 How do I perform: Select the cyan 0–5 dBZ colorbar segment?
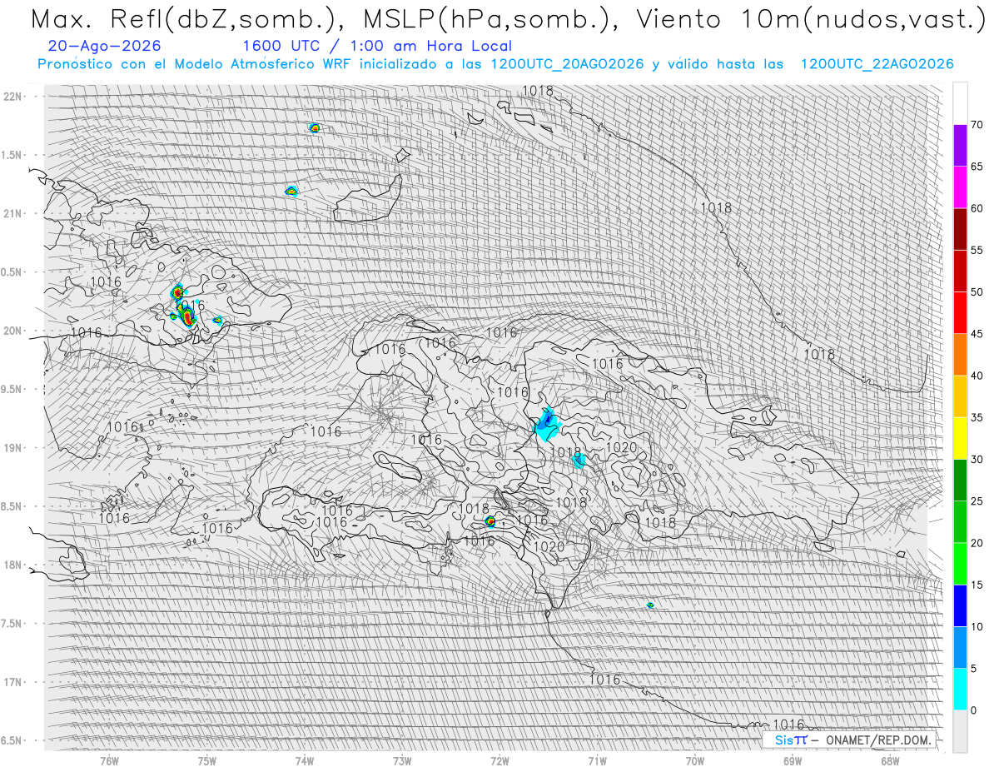coord(960,689)
